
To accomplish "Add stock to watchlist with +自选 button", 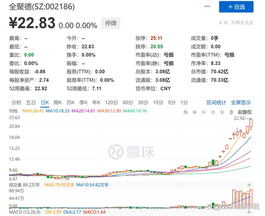I will pos(236,7).
